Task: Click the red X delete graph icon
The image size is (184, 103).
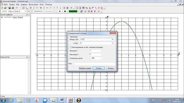Action: click(92, 11)
